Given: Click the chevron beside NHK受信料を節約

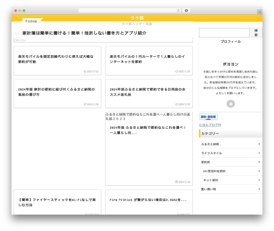Looking at the screenshot, I should [259, 171].
